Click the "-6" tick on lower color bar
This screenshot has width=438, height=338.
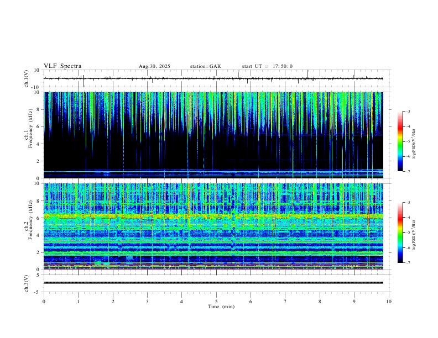408,247
